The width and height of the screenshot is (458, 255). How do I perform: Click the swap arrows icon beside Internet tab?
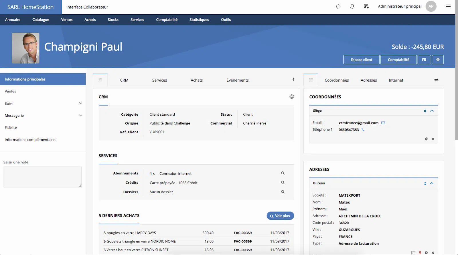[436, 80]
